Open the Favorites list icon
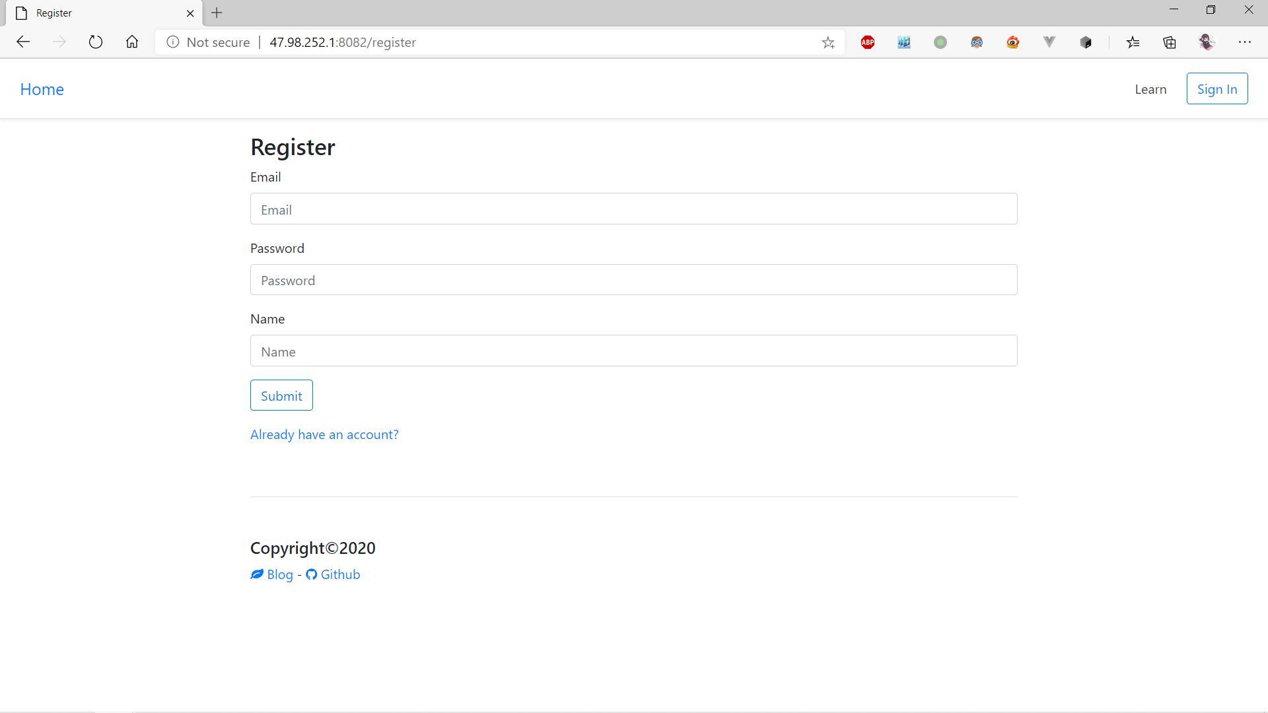Image resolution: width=1268 pixels, height=713 pixels. tap(1133, 42)
